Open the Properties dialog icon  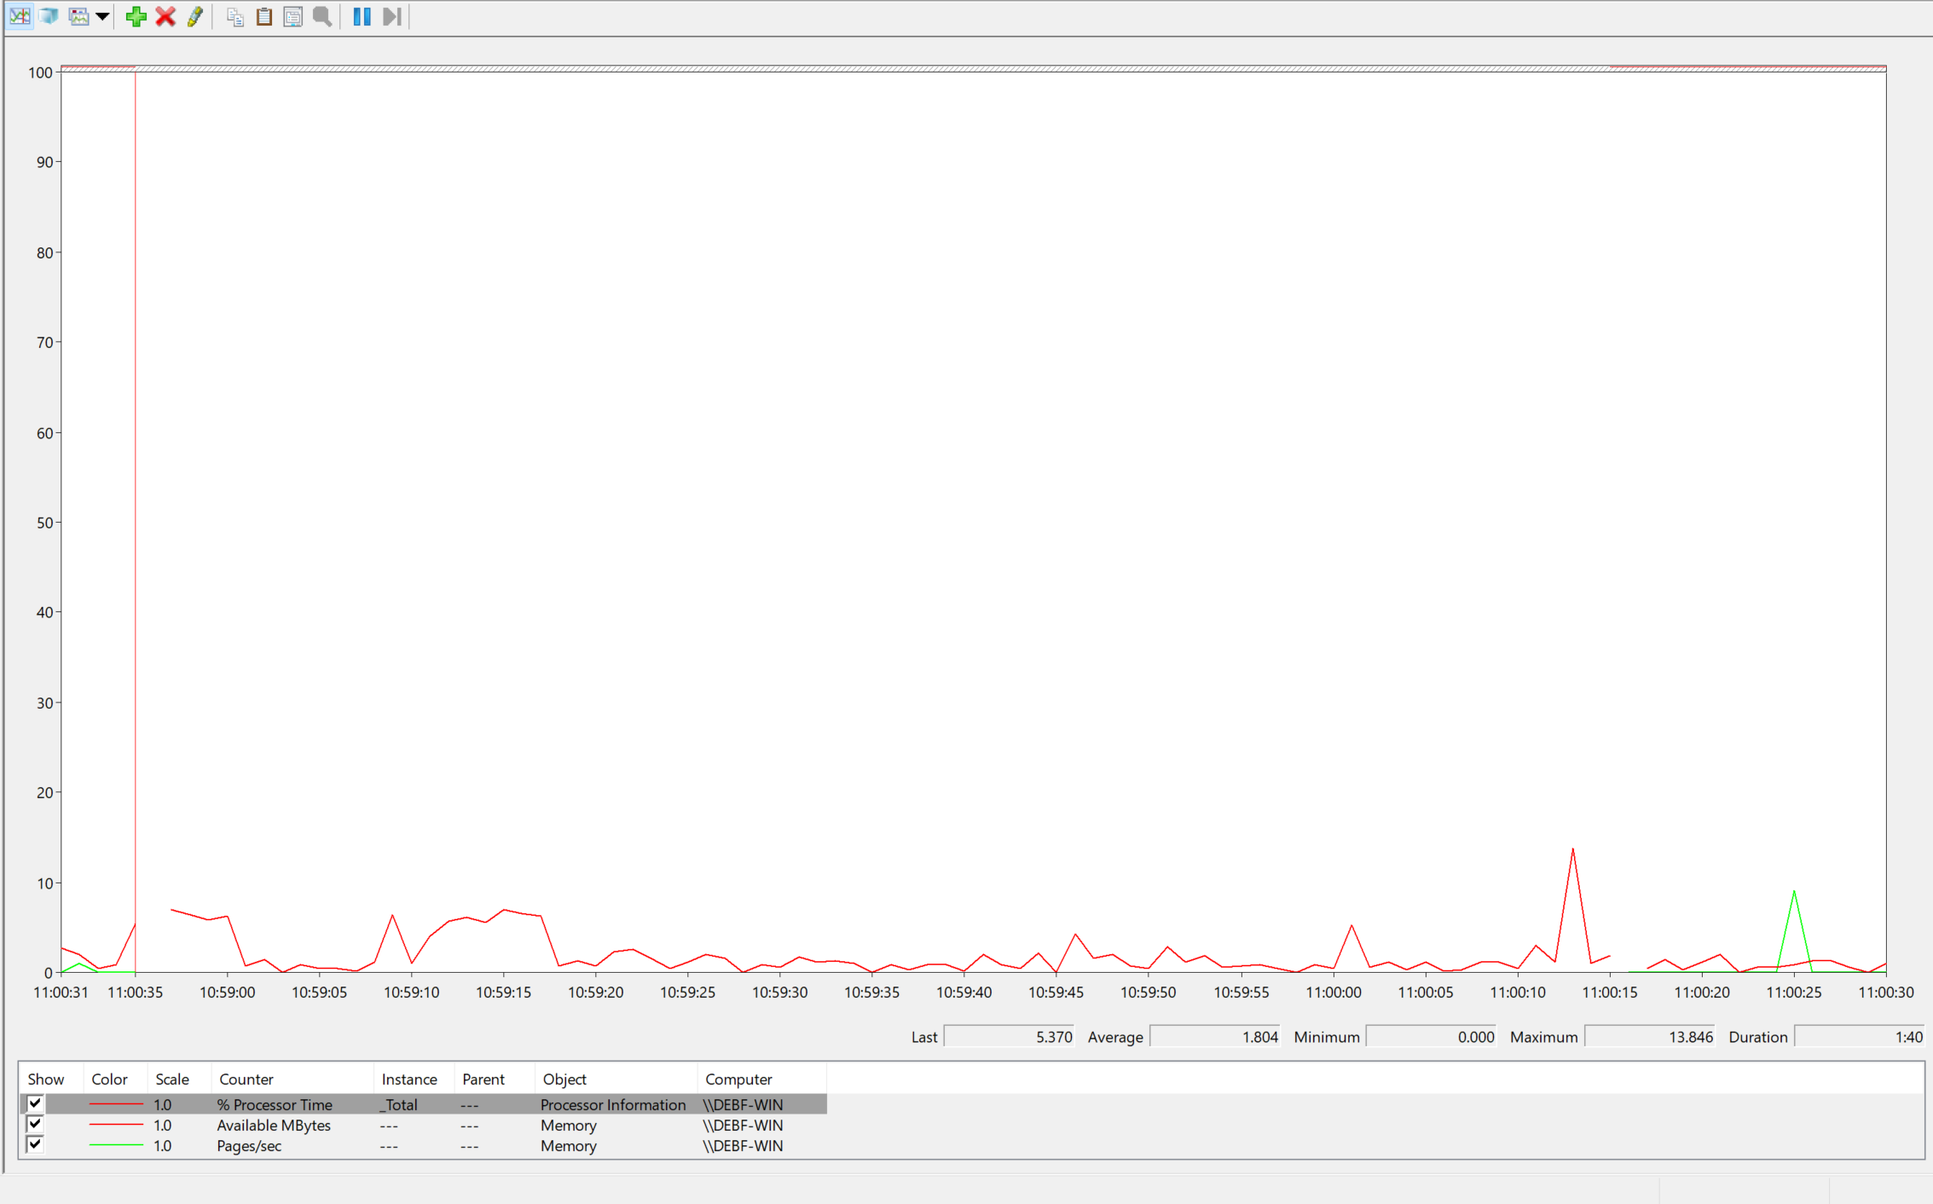tap(292, 16)
